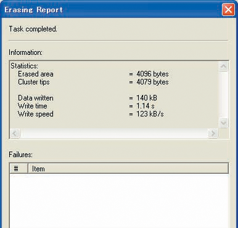Click the 'Information:' label
This screenshot has width=238, height=228.
(x=25, y=52)
